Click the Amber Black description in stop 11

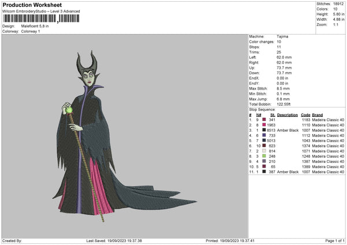coord(287,172)
